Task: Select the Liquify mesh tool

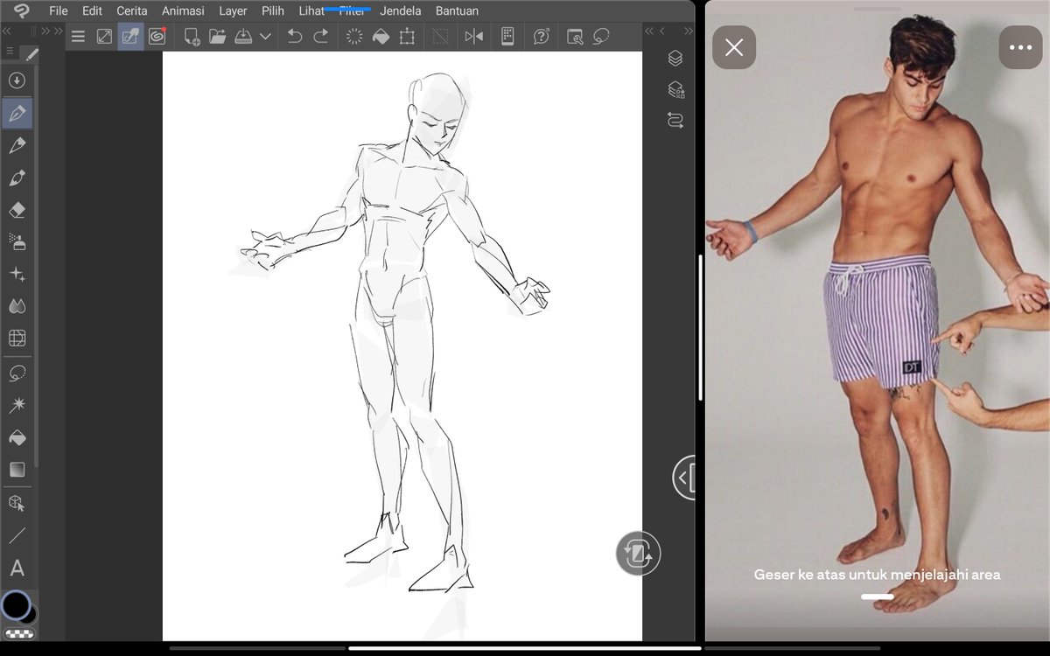Action: tap(17, 338)
